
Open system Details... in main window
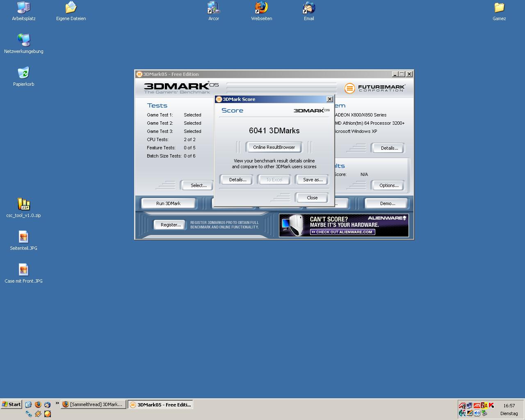389,148
